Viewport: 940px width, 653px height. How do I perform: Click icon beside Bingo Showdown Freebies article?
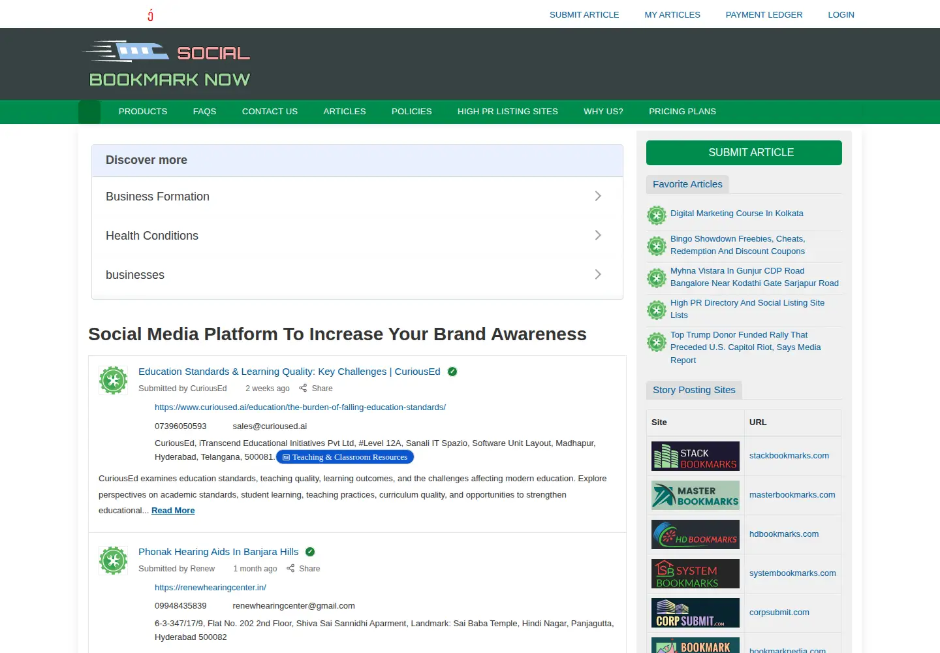point(657,246)
